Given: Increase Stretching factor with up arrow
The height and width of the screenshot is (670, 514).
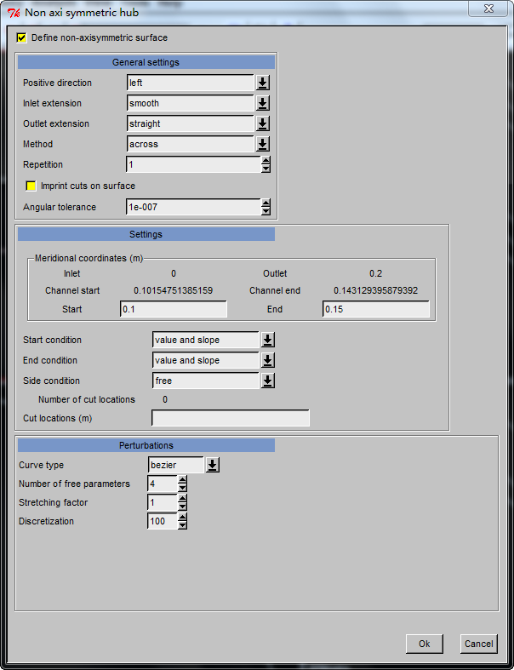Looking at the screenshot, I should [182, 499].
